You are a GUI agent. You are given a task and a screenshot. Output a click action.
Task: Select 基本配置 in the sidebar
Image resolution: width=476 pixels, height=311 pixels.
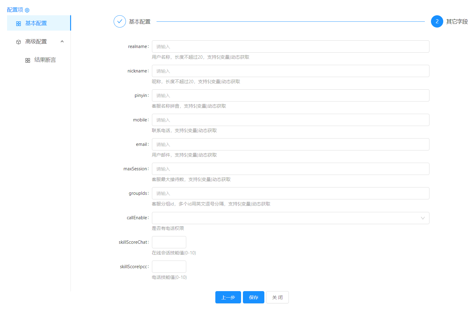pyautogui.click(x=36, y=23)
